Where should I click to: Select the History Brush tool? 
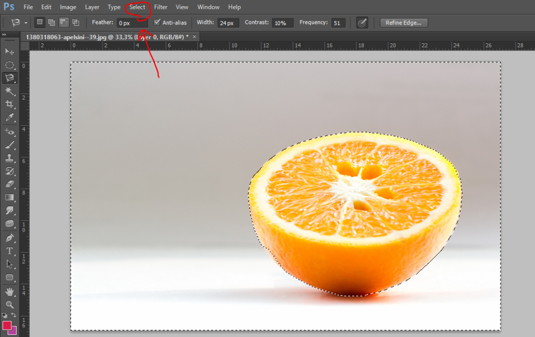click(x=9, y=171)
